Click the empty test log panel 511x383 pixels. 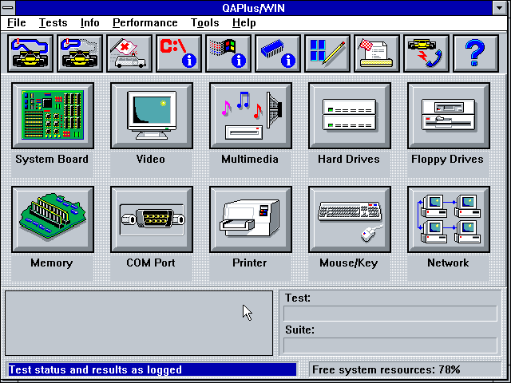pyautogui.click(x=139, y=323)
